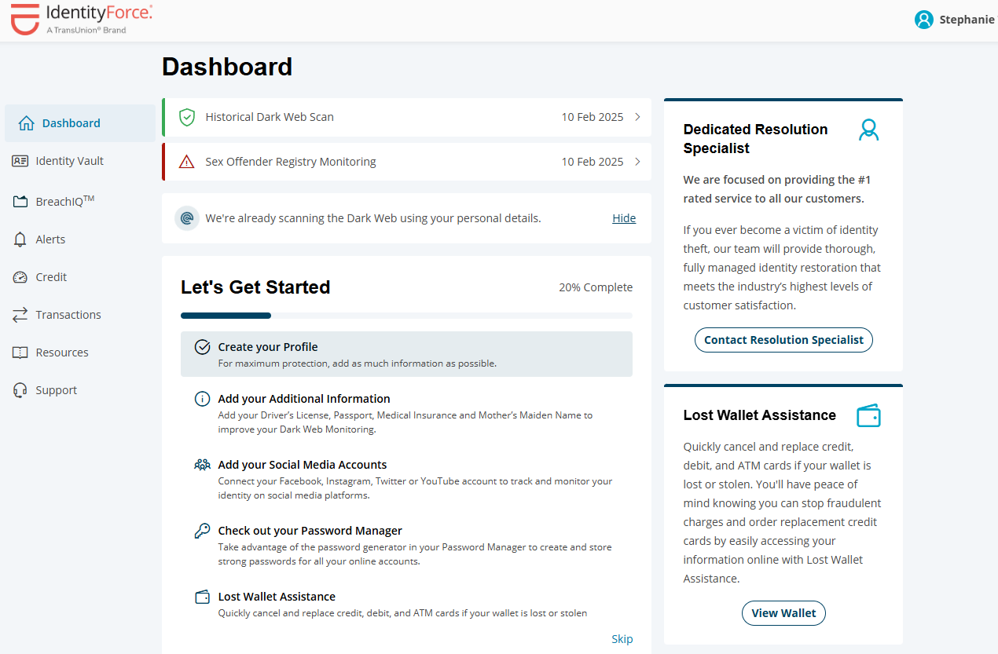Open Add your Additional Information step
The height and width of the screenshot is (654, 998).
(406, 414)
